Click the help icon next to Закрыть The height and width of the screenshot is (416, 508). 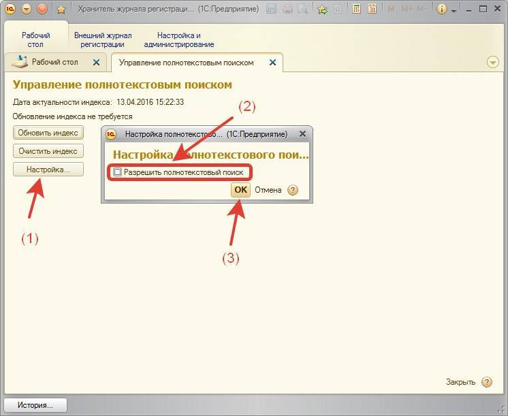486,382
